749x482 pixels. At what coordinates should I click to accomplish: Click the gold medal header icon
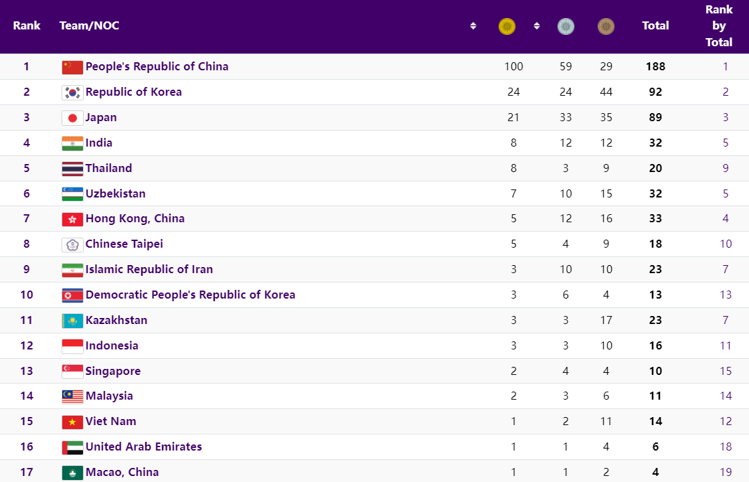(507, 26)
